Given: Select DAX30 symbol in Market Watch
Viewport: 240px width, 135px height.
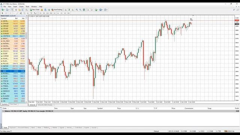Looking at the screenshot, I should (13, 76).
